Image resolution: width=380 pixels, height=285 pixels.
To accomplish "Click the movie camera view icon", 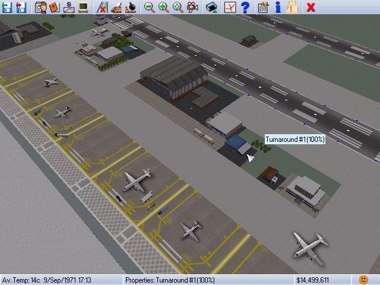I will pos(192,7).
